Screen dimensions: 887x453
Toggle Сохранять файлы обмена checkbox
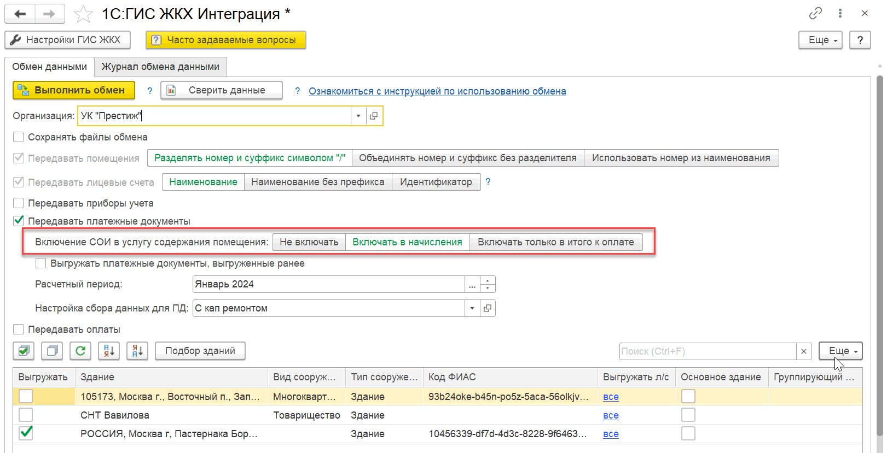(19, 137)
